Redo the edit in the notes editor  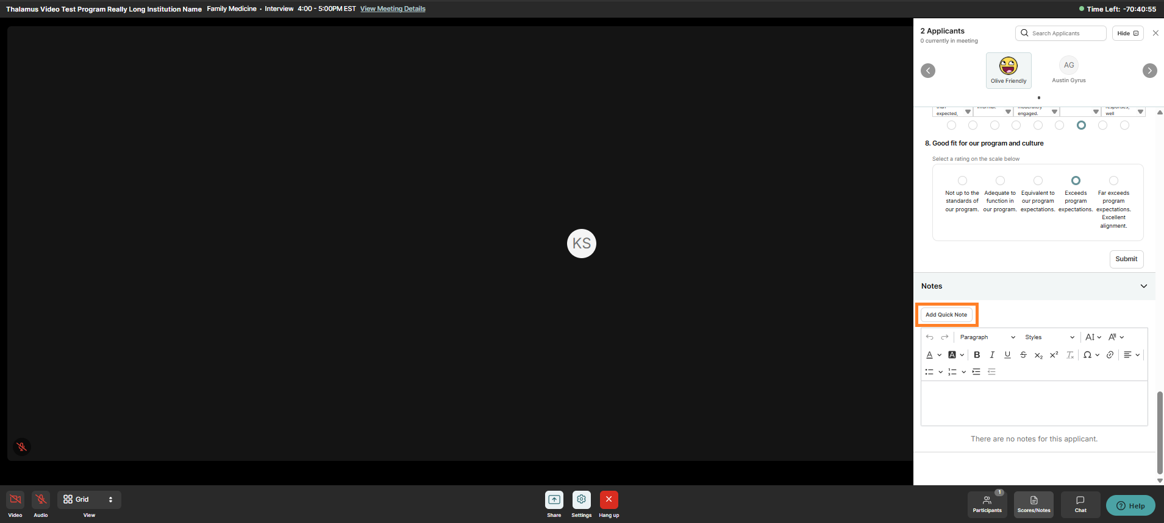[x=944, y=337]
